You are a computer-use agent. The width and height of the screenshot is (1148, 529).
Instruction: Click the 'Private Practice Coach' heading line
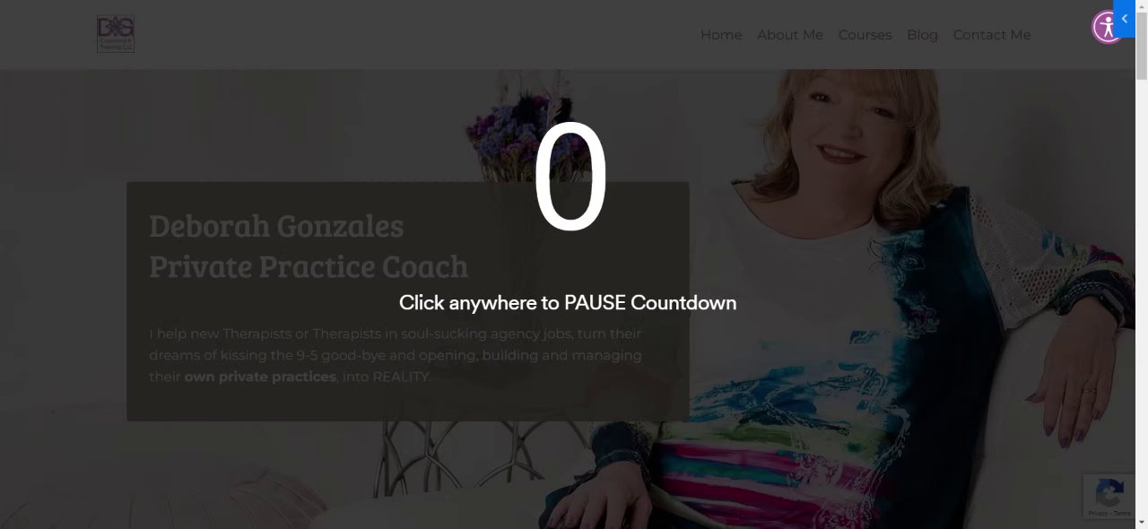coord(309,266)
